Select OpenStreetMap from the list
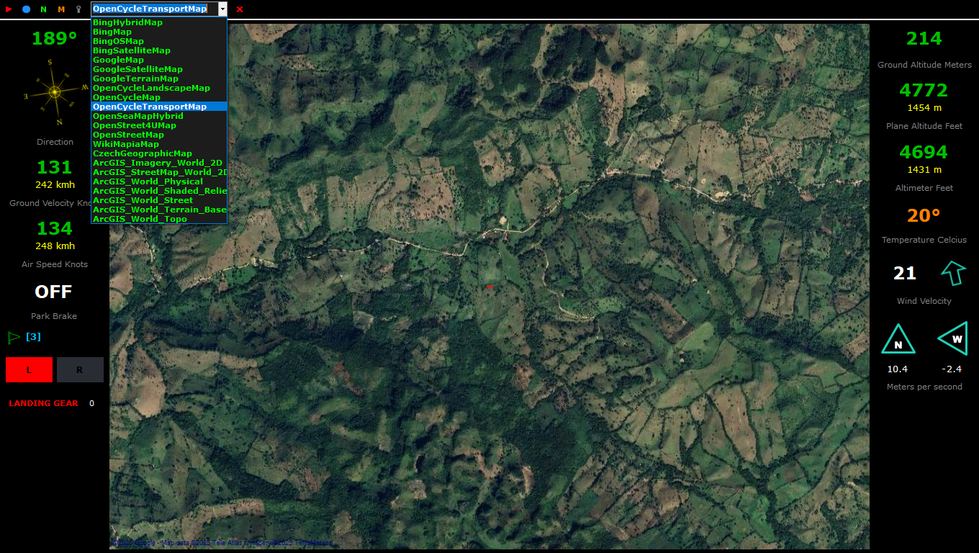979x553 pixels. [128, 135]
